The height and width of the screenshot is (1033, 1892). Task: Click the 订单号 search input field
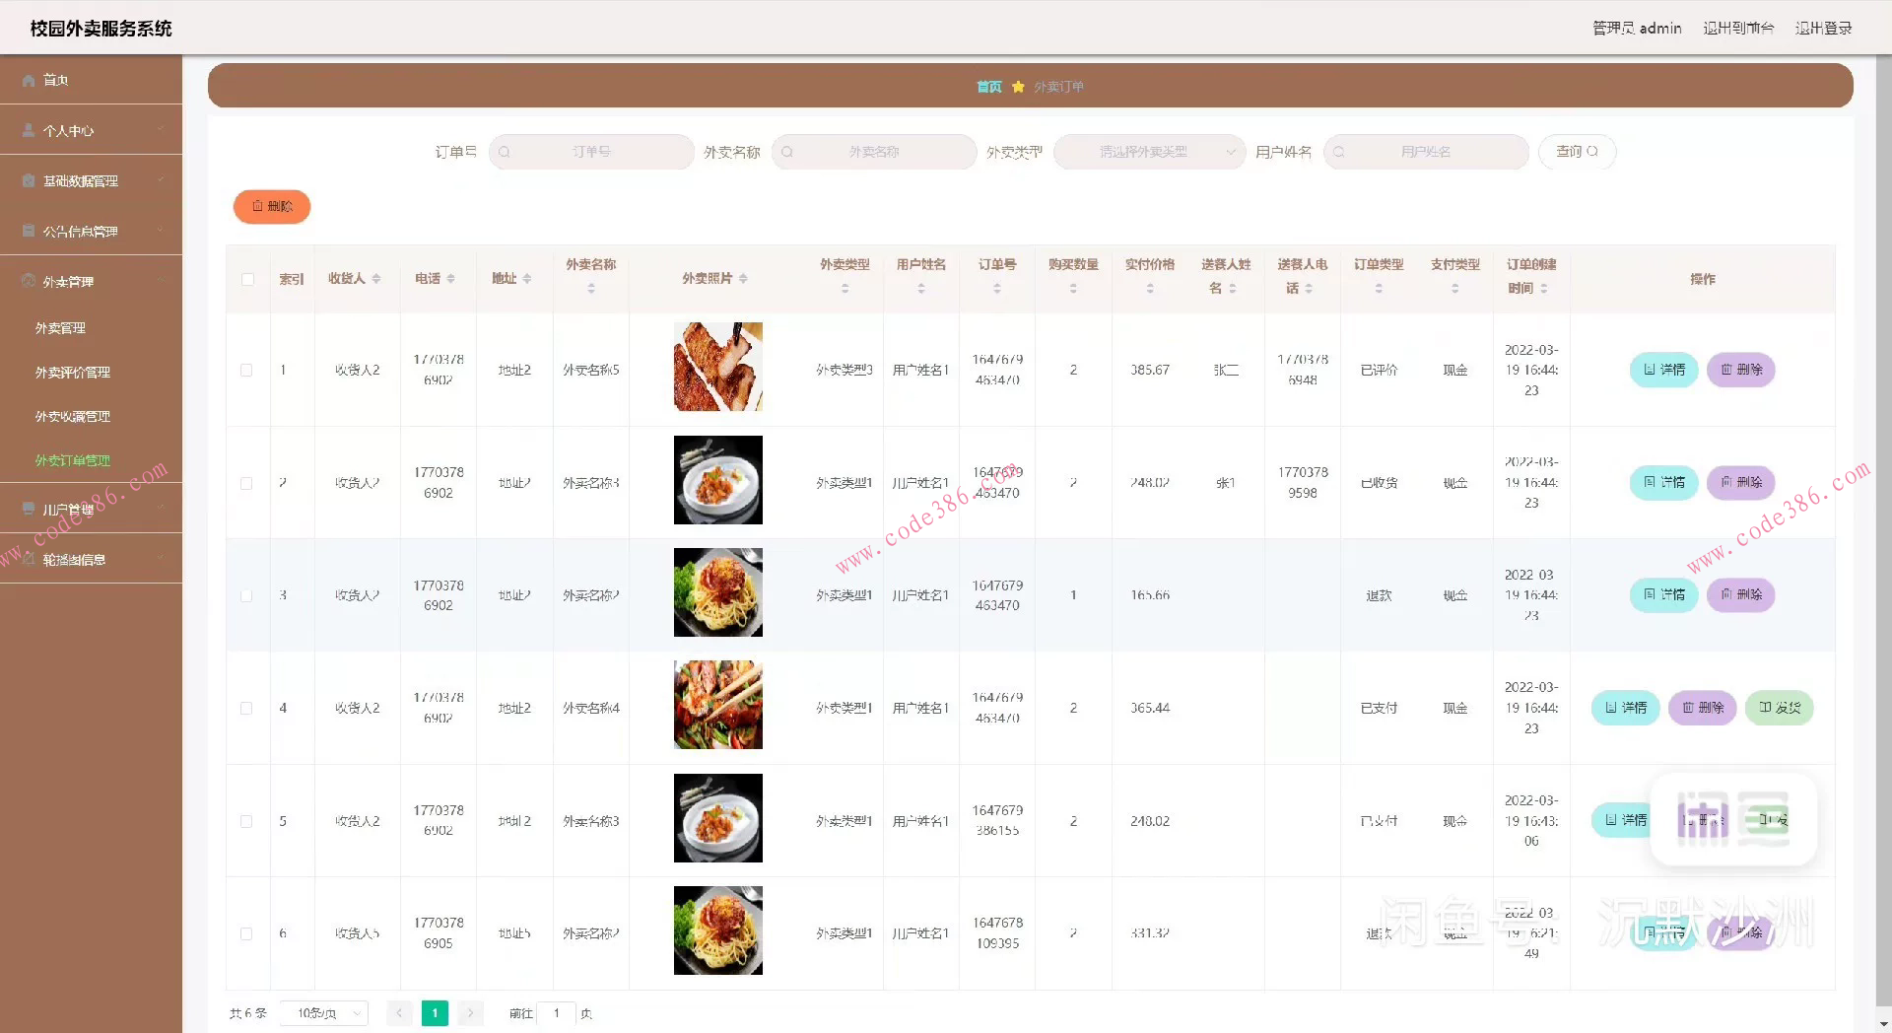click(591, 152)
